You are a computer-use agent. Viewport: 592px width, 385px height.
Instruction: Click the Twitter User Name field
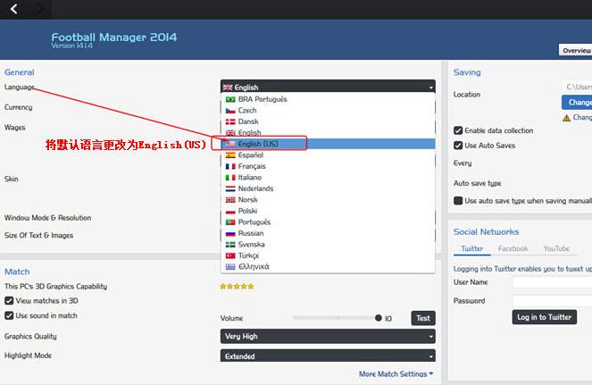tap(552, 282)
